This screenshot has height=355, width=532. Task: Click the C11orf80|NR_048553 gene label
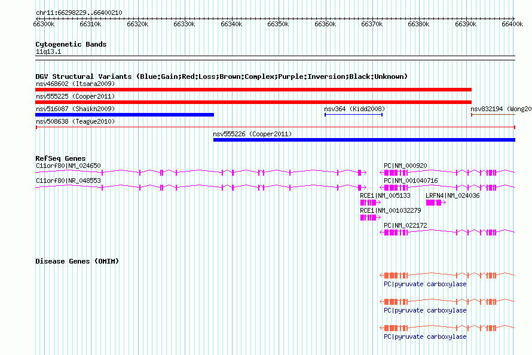tap(68, 180)
